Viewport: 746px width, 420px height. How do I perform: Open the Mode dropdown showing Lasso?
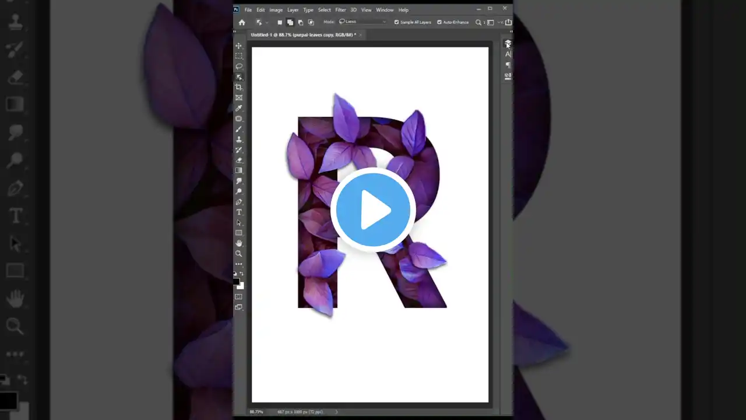(x=363, y=22)
